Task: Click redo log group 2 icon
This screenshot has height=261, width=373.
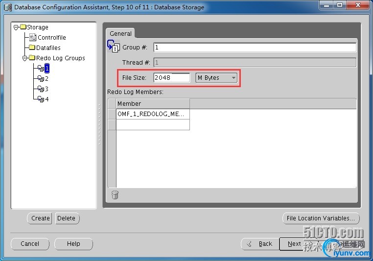Action: pos(41,78)
